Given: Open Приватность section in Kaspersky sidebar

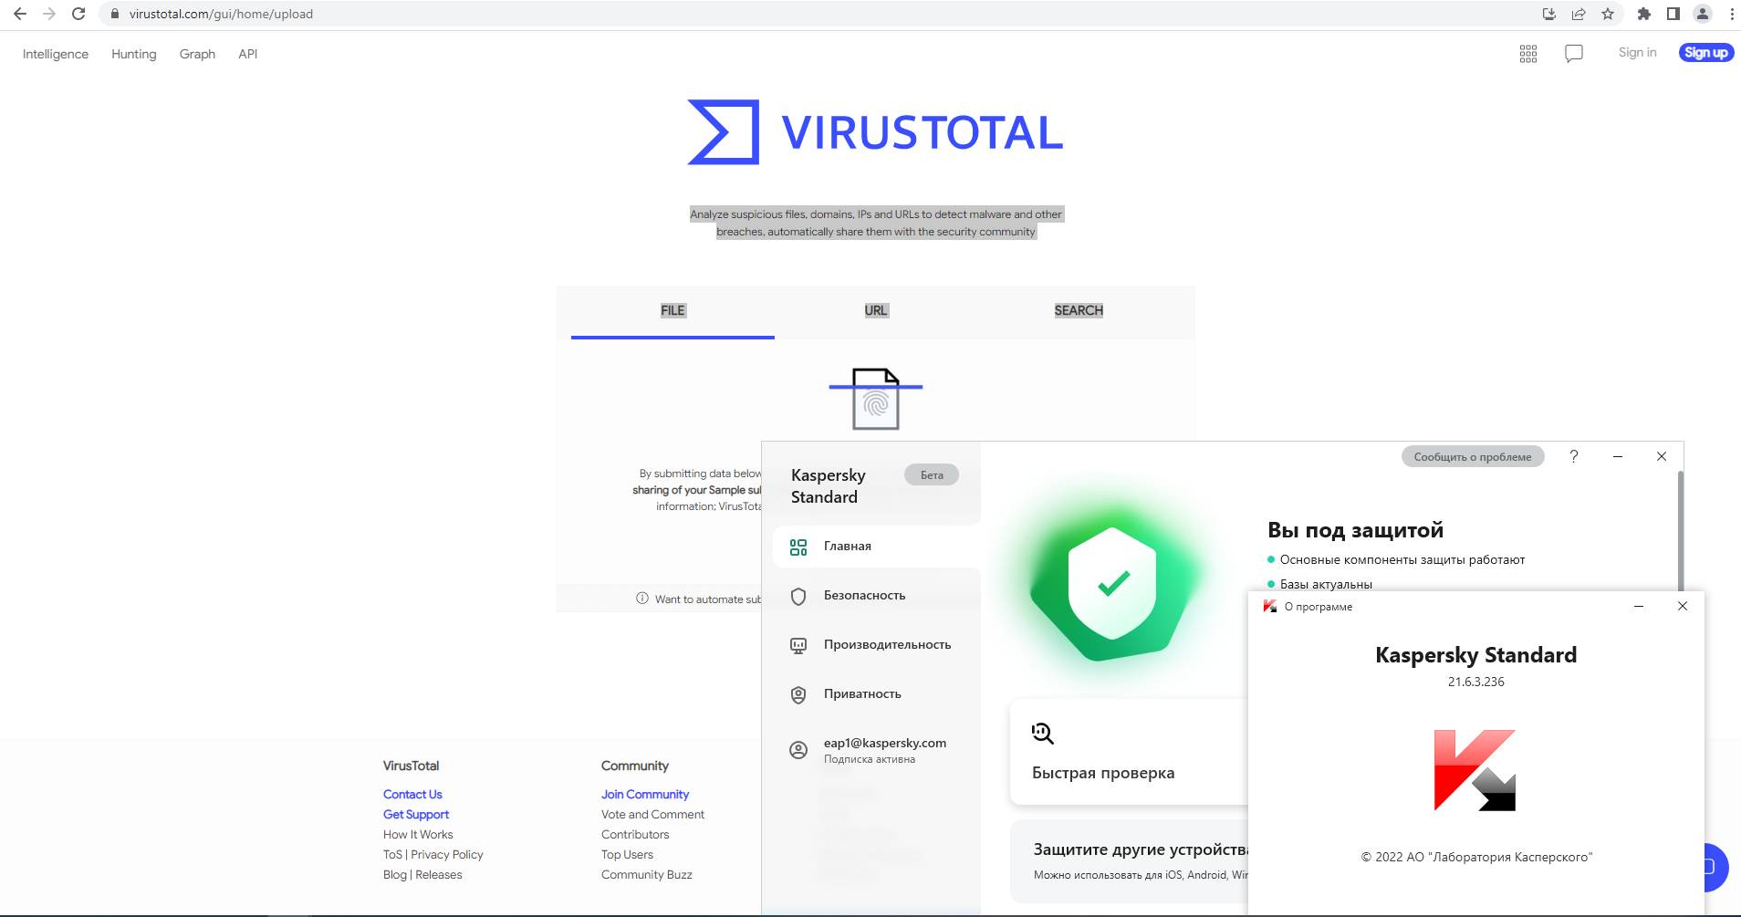Looking at the screenshot, I should coord(876,694).
